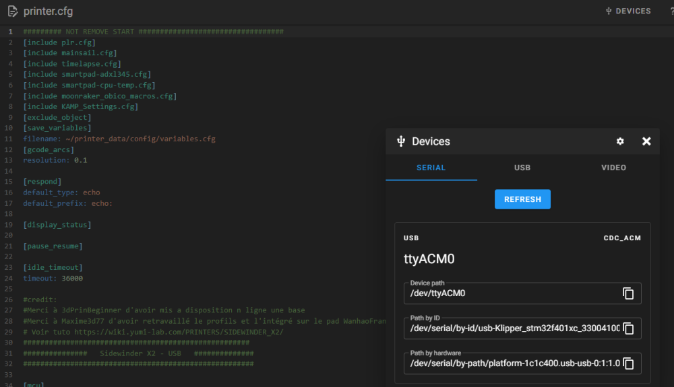Copy the /dev/ttyACM0 device path
The height and width of the screenshot is (387, 674).
tap(628, 293)
